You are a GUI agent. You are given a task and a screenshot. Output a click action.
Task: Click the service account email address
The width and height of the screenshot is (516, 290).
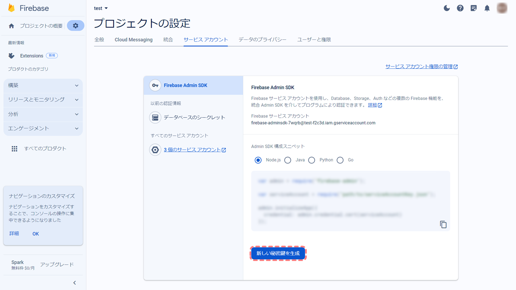click(x=313, y=123)
